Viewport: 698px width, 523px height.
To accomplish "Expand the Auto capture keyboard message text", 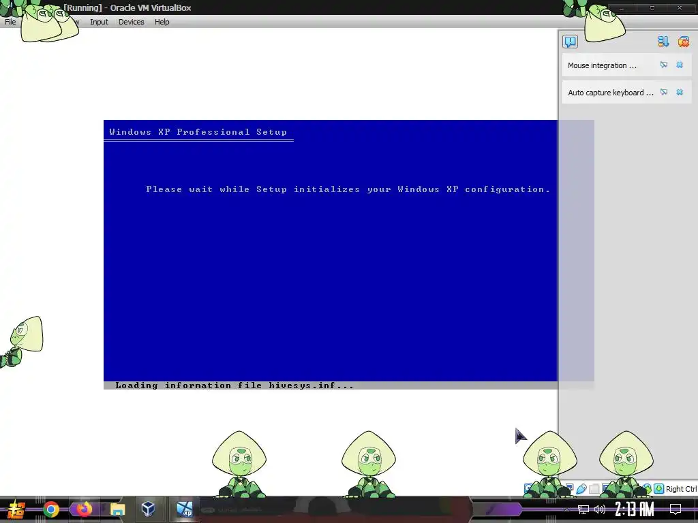I will [x=610, y=93].
